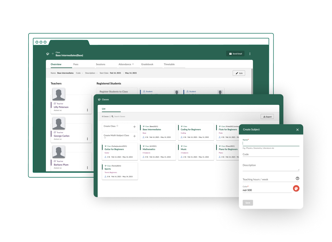The height and width of the screenshot is (242, 332).
Task: Click the Teaching hours help icon
Action: click(x=297, y=178)
